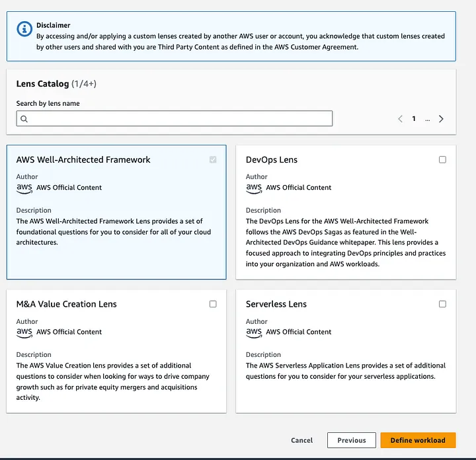This screenshot has height=460, width=476.
Task: Select page 1 in pagination
Action: click(x=414, y=119)
